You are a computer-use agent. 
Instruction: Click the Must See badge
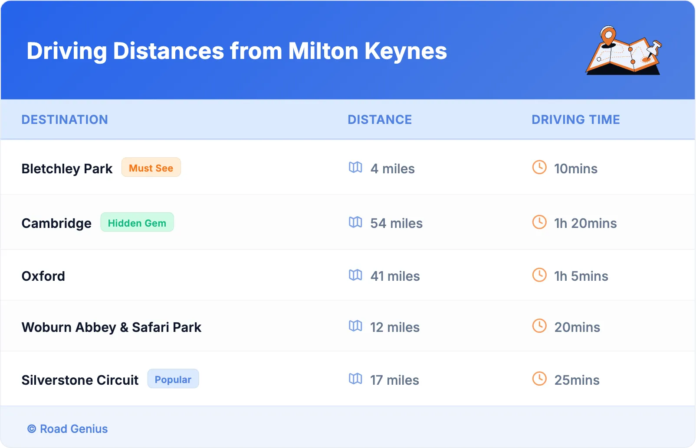click(151, 168)
